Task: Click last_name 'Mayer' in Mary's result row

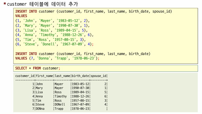Action: tap(59, 88)
